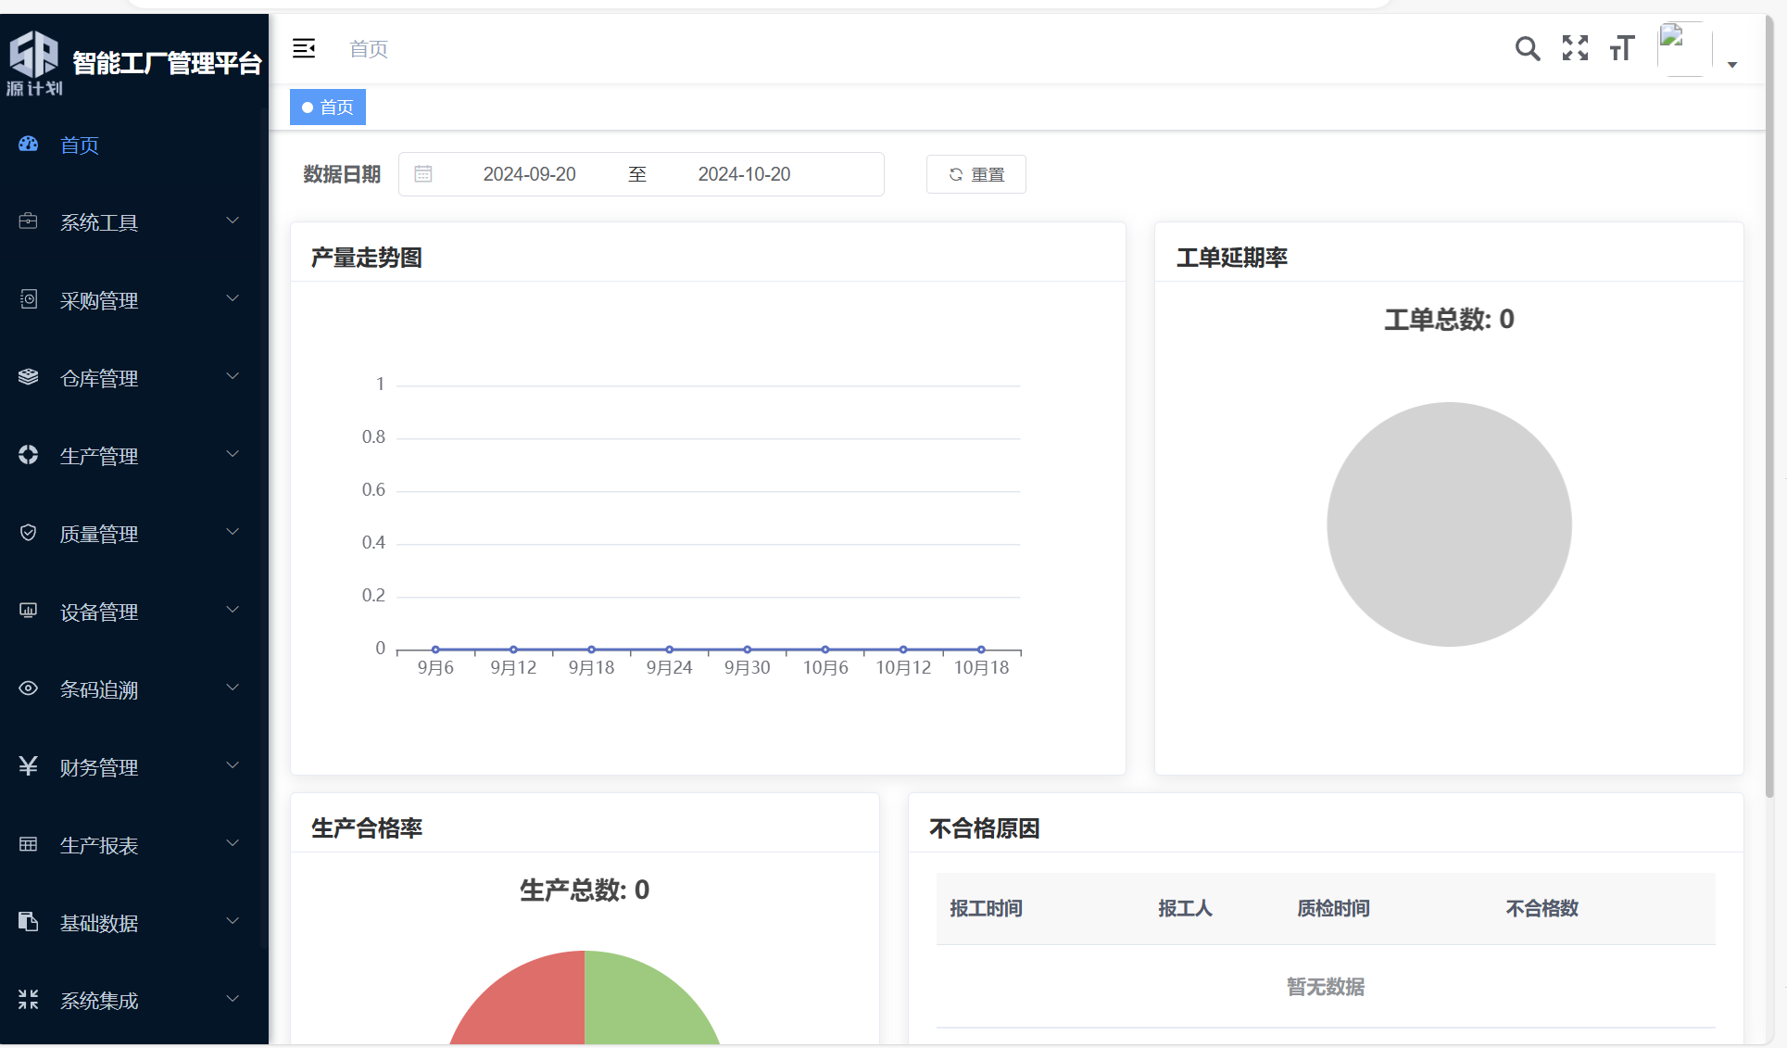The height and width of the screenshot is (1048, 1787).
Task: Click the 条码追溯 eye icon
Action: pyautogui.click(x=29, y=688)
